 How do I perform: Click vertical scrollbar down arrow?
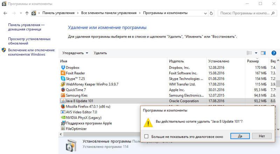[278, 130]
